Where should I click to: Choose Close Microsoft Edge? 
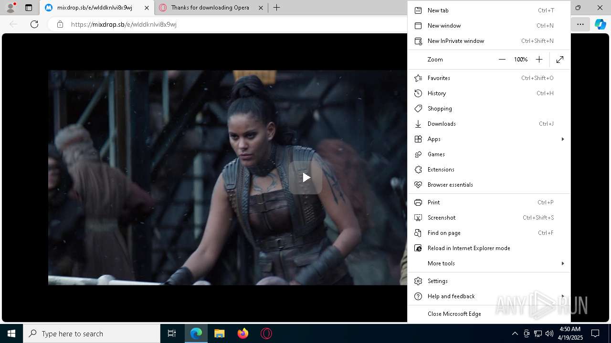tap(489, 314)
